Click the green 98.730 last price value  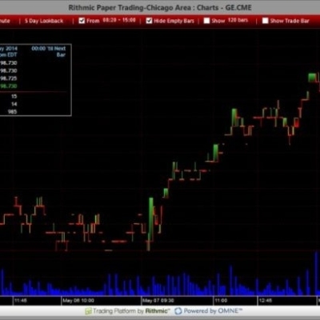pyautogui.click(x=9, y=86)
